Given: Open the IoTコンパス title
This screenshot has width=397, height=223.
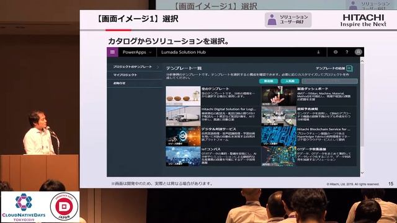Looking at the screenshot, I should click(211, 149).
